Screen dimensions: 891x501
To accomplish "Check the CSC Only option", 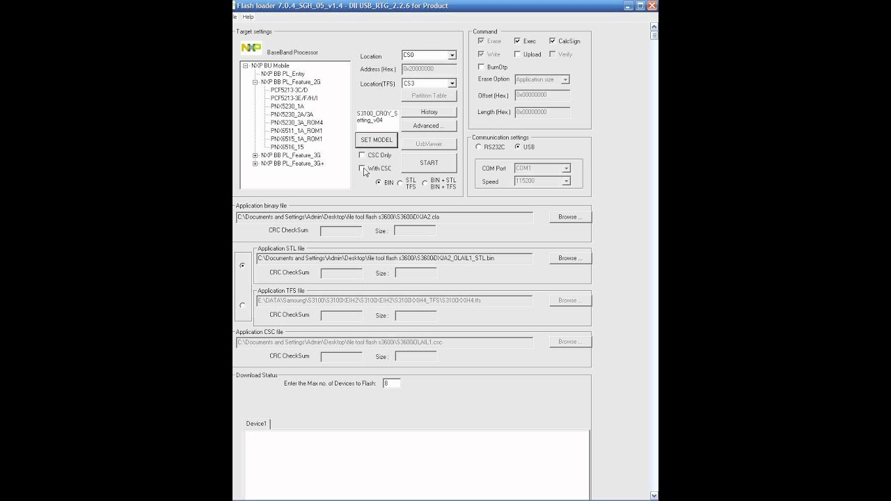I will click(x=362, y=155).
